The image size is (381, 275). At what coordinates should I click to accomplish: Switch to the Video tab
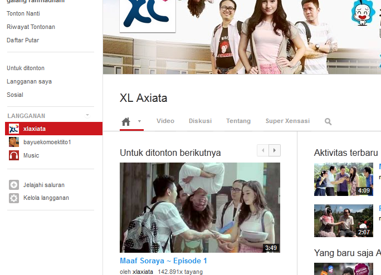165,121
